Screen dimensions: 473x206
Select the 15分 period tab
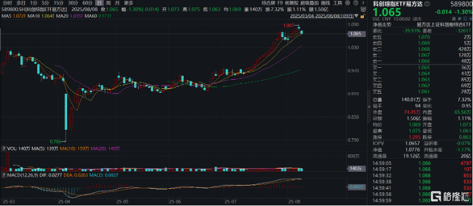click(x=58, y=3)
